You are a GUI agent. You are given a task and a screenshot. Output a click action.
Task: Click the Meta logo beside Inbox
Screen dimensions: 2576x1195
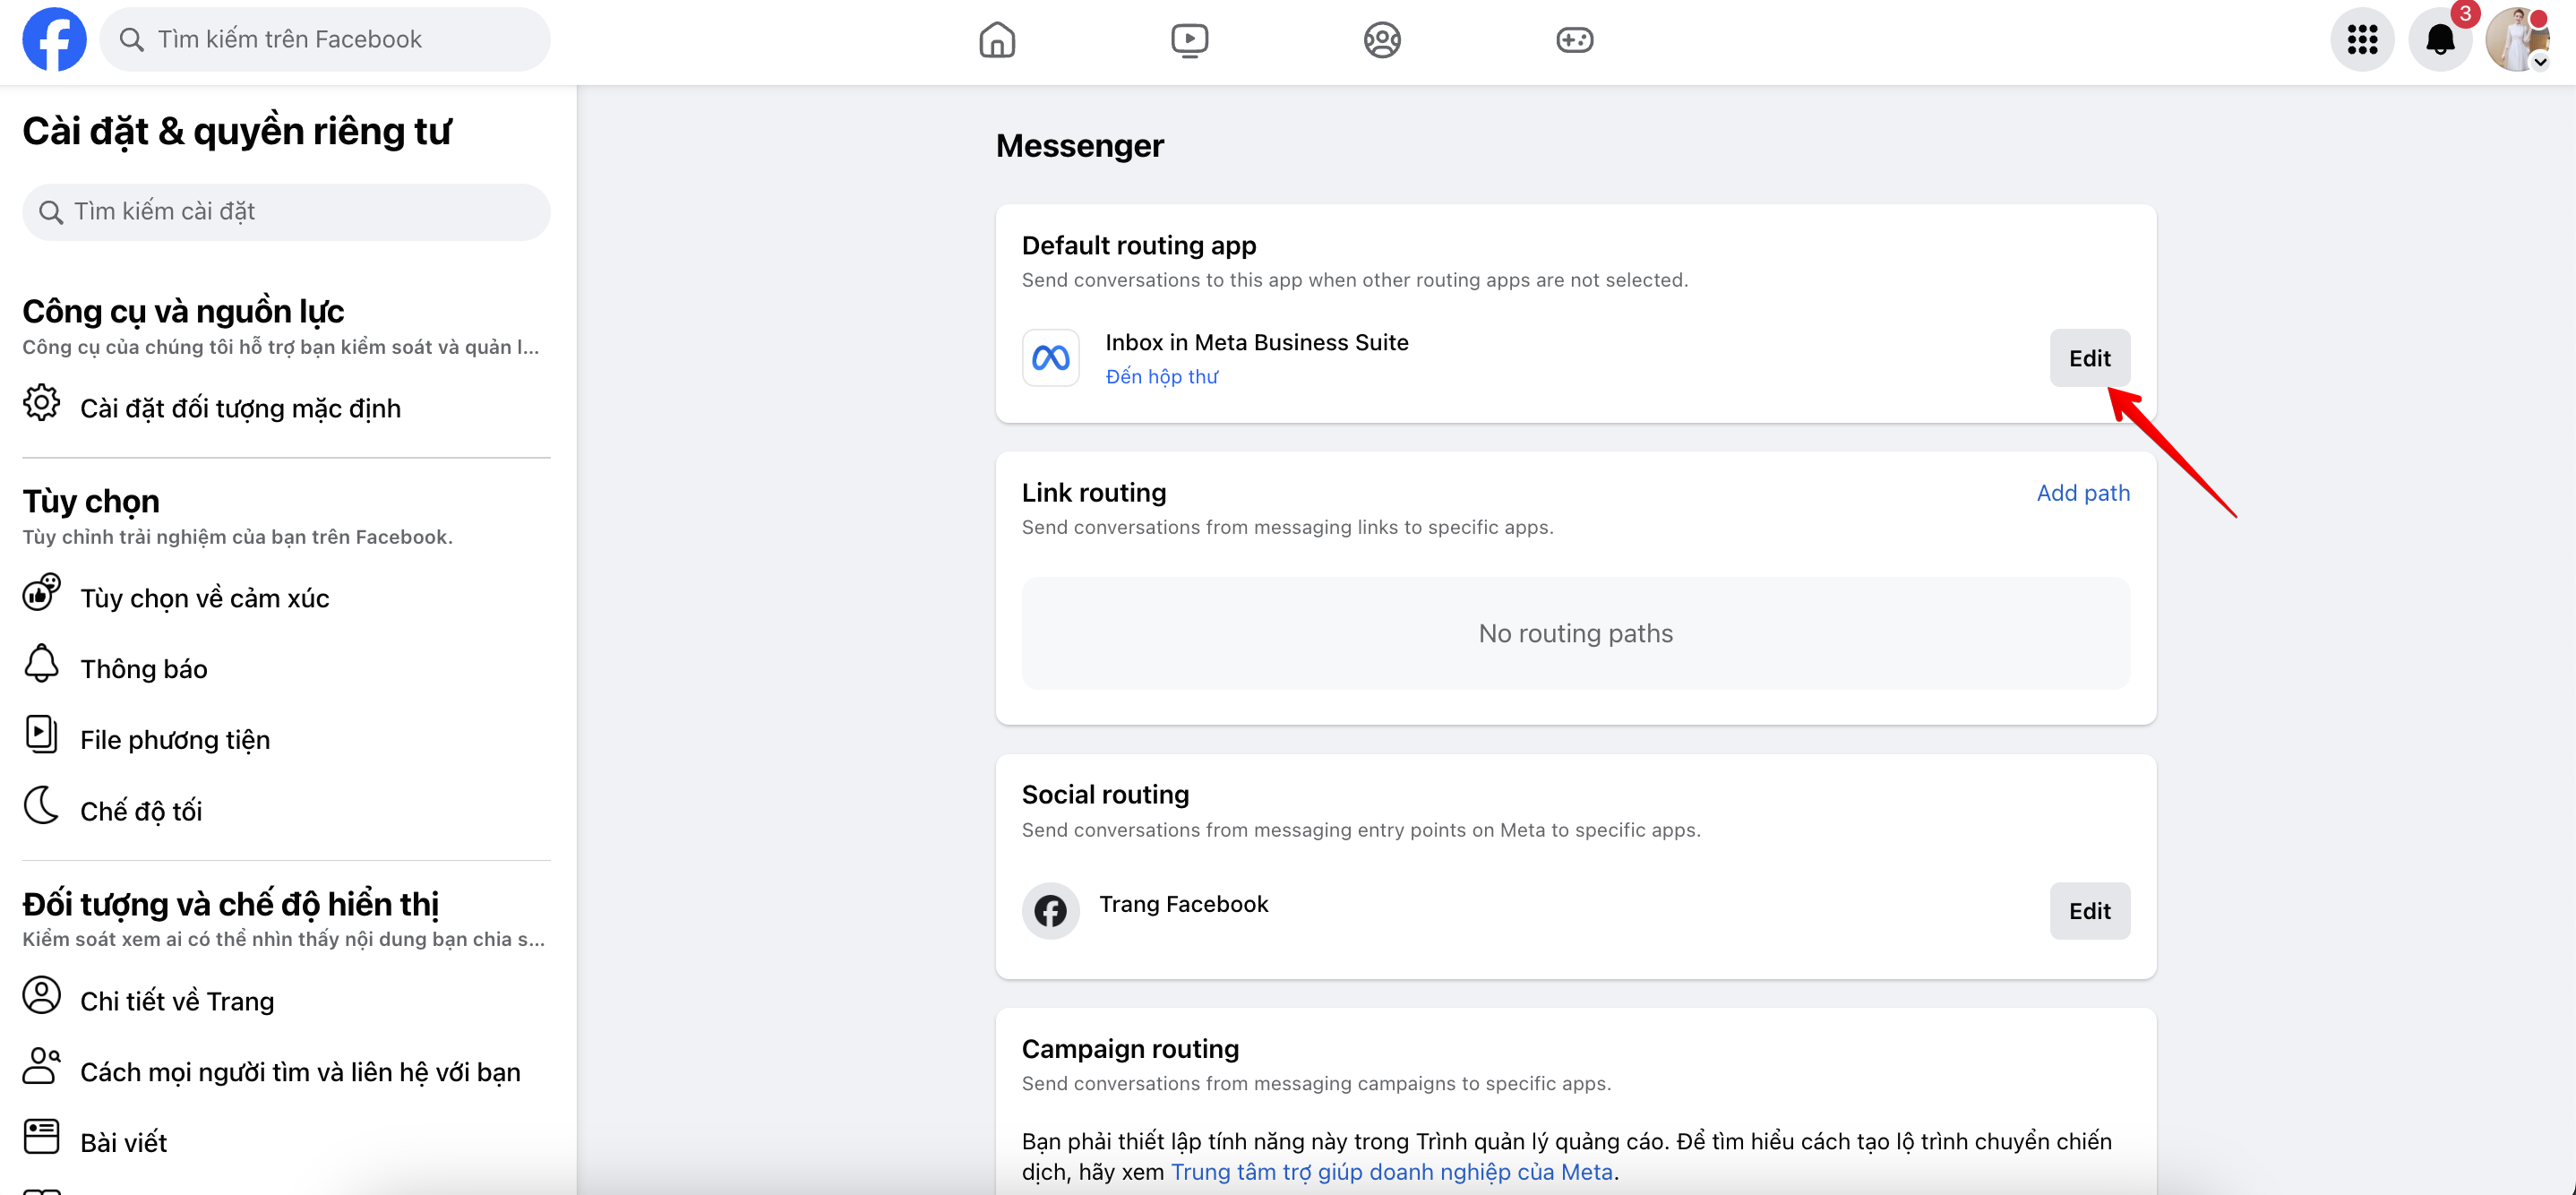click(1050, 358)
